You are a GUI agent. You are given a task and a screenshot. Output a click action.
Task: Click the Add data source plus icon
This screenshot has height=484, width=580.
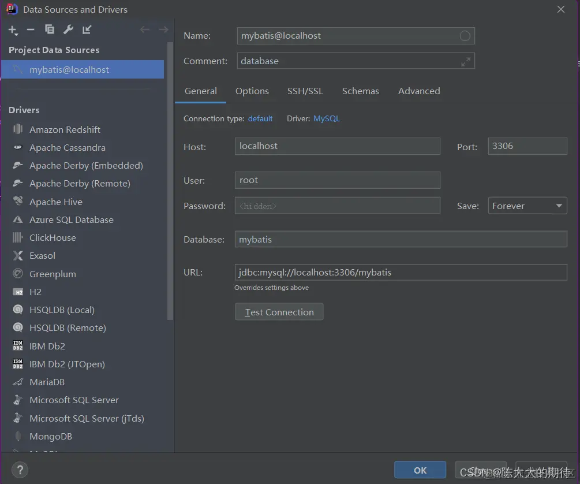click(x=13, y=30)
